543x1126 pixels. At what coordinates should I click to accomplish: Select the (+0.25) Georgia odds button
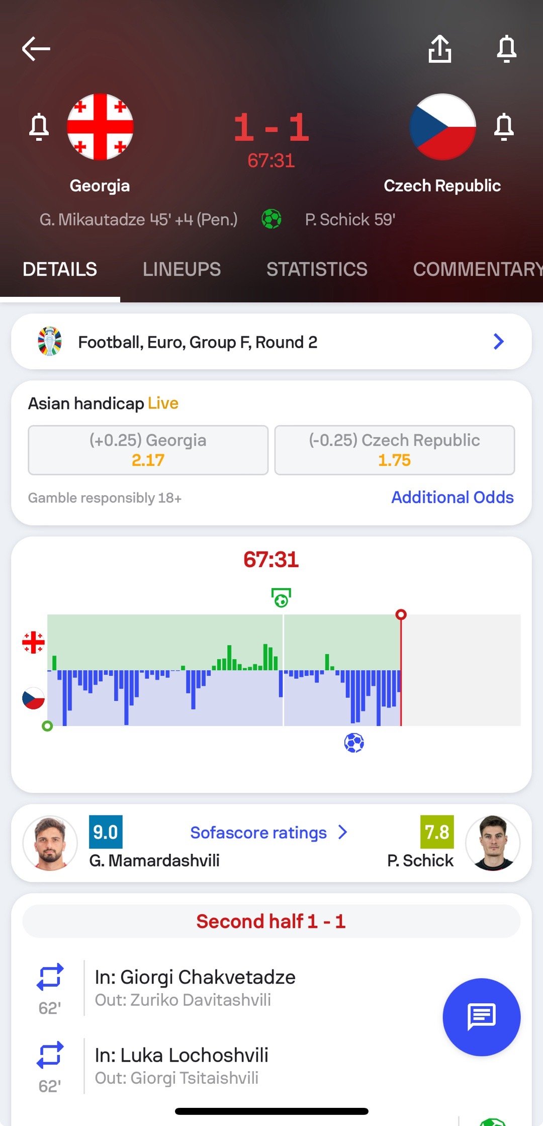pyautogui.click(x=148, y=450)
